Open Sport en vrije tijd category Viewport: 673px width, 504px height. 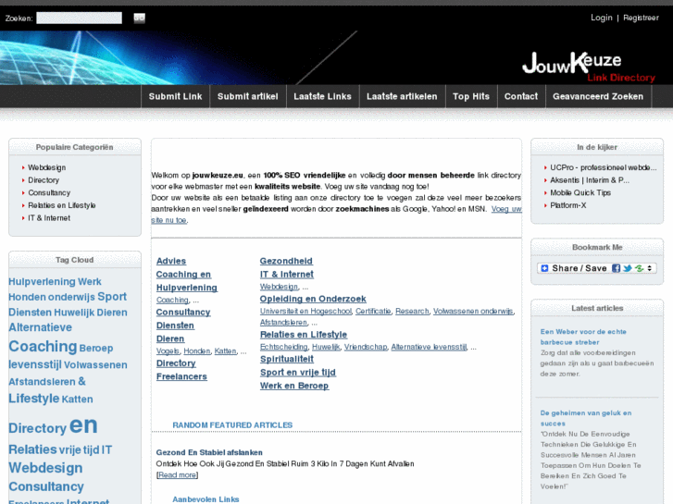[x=298, y=373]
